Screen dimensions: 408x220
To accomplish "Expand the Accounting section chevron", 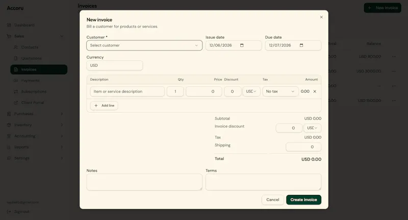I will click(x=62, y=136).
